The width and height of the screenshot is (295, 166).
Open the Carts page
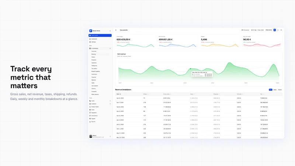tap(93, 83)
